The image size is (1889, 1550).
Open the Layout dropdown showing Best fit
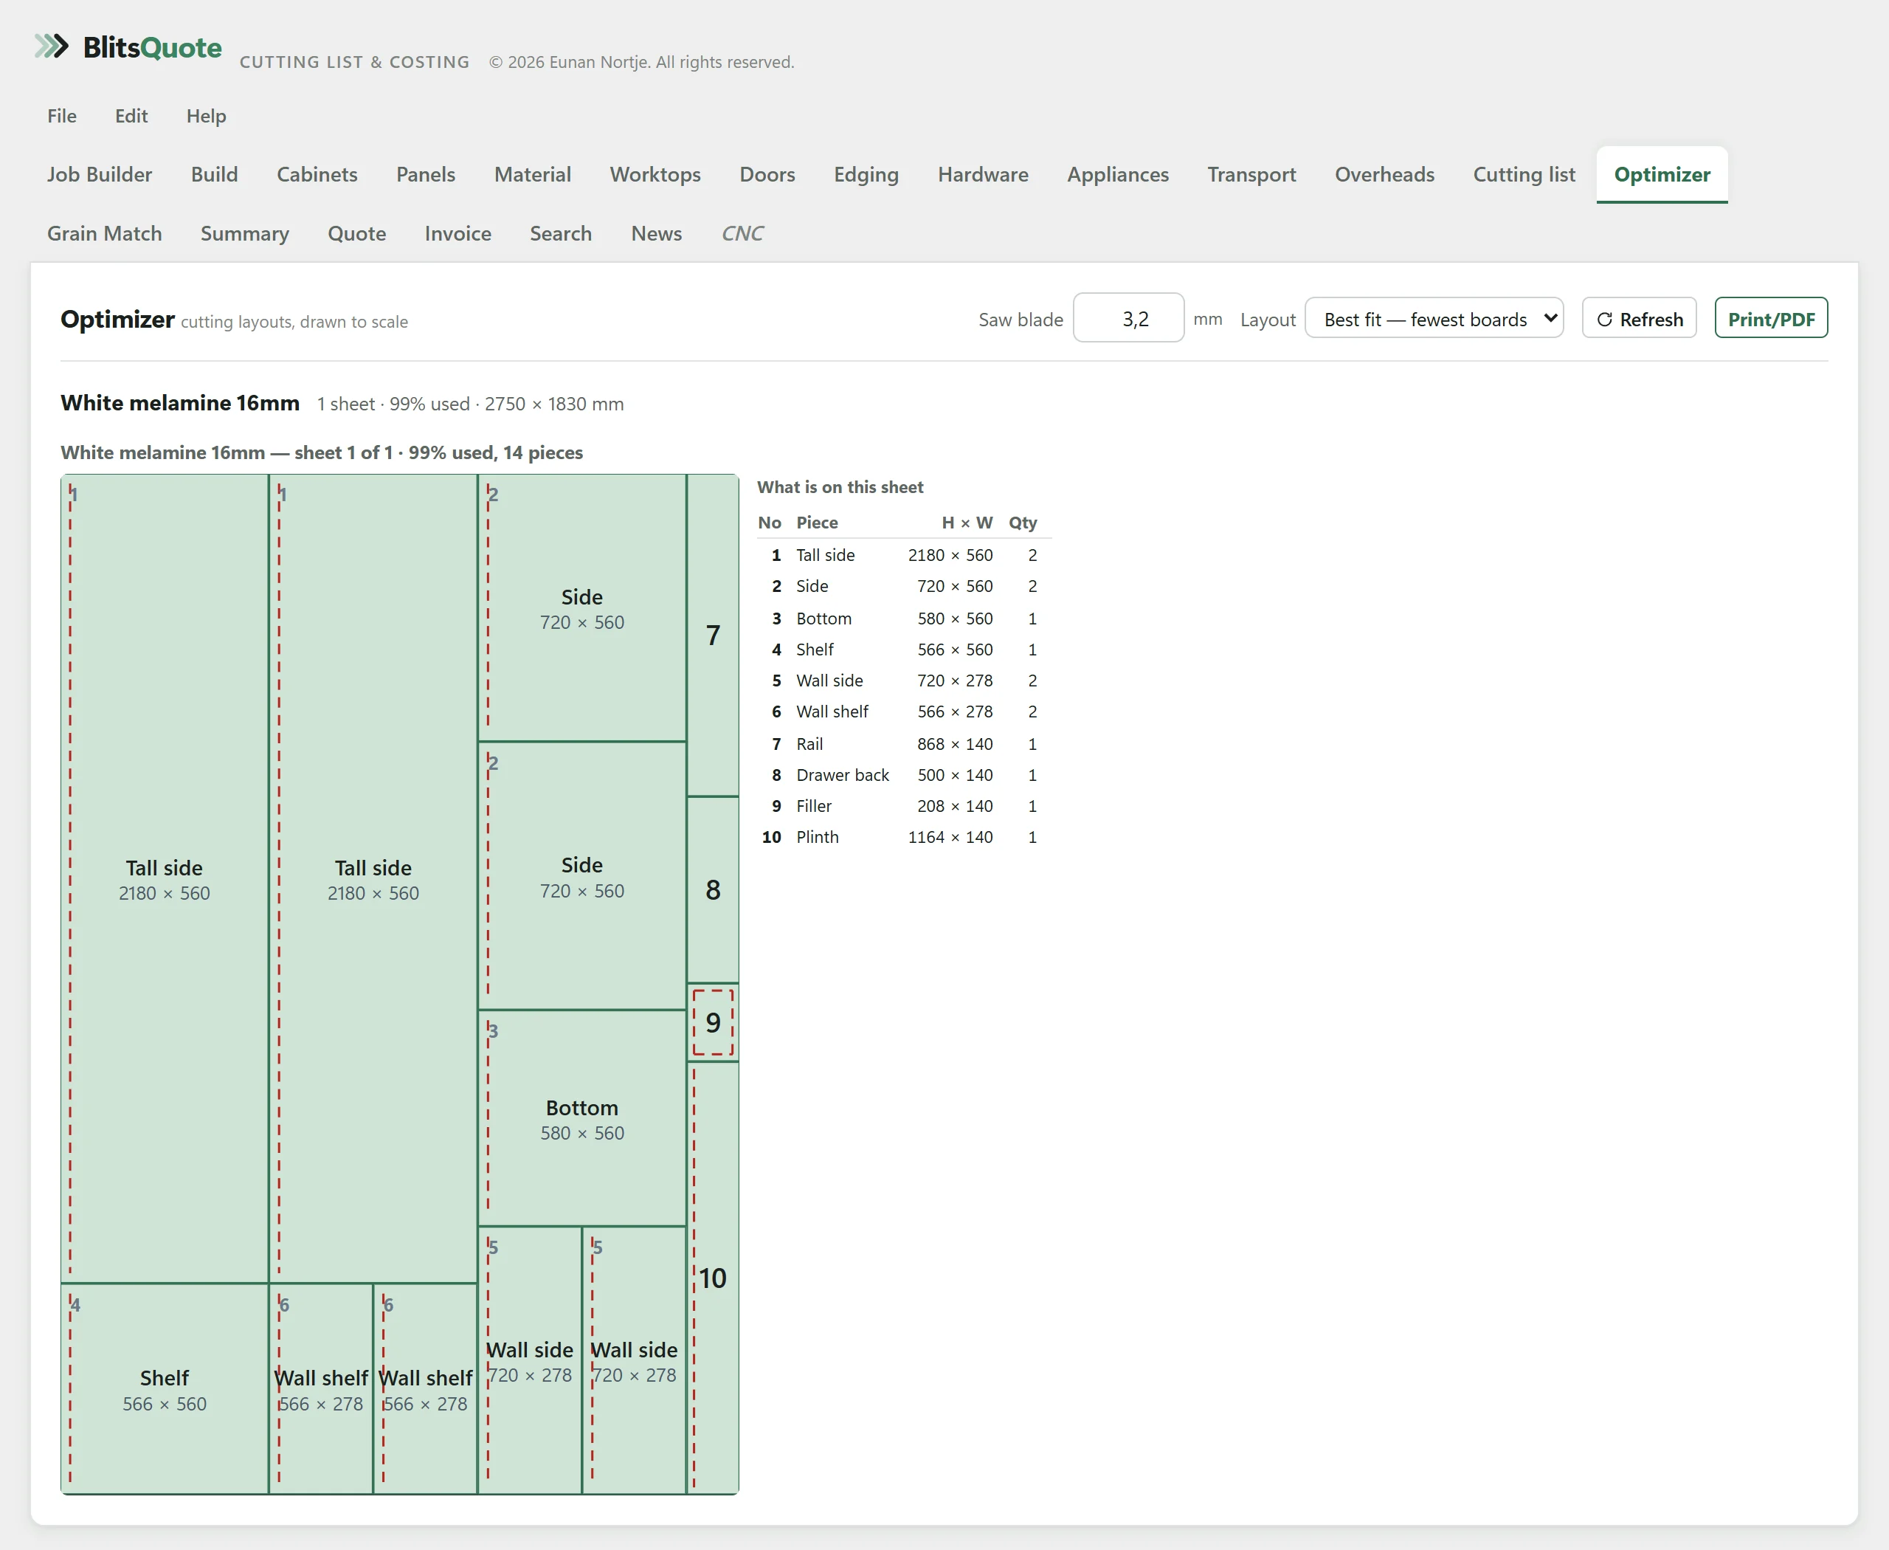tap(1434, 319)
